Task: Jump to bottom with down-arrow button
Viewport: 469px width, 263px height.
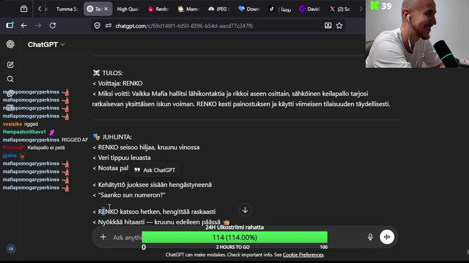Action: point(245,210)
